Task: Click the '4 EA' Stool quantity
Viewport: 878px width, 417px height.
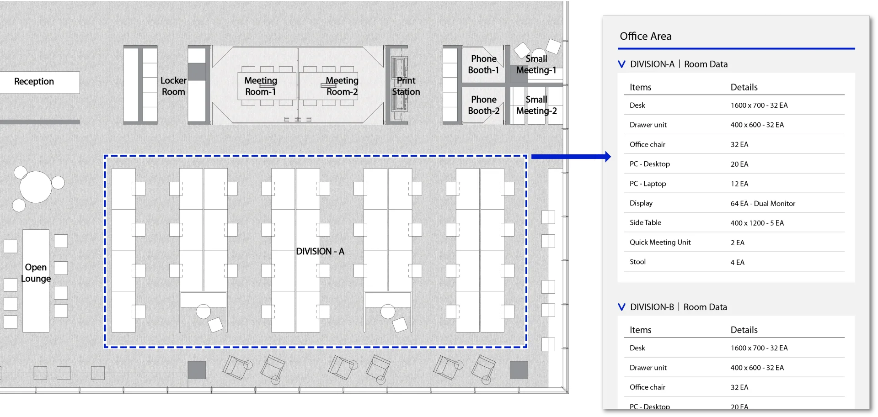Action: click(738, 263)
